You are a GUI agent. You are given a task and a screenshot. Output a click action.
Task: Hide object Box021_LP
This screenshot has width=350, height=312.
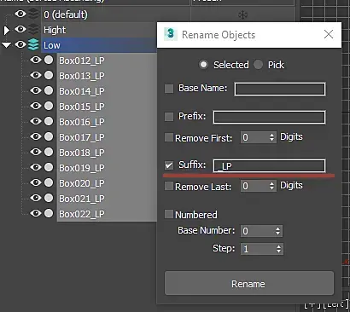[36, 198]
